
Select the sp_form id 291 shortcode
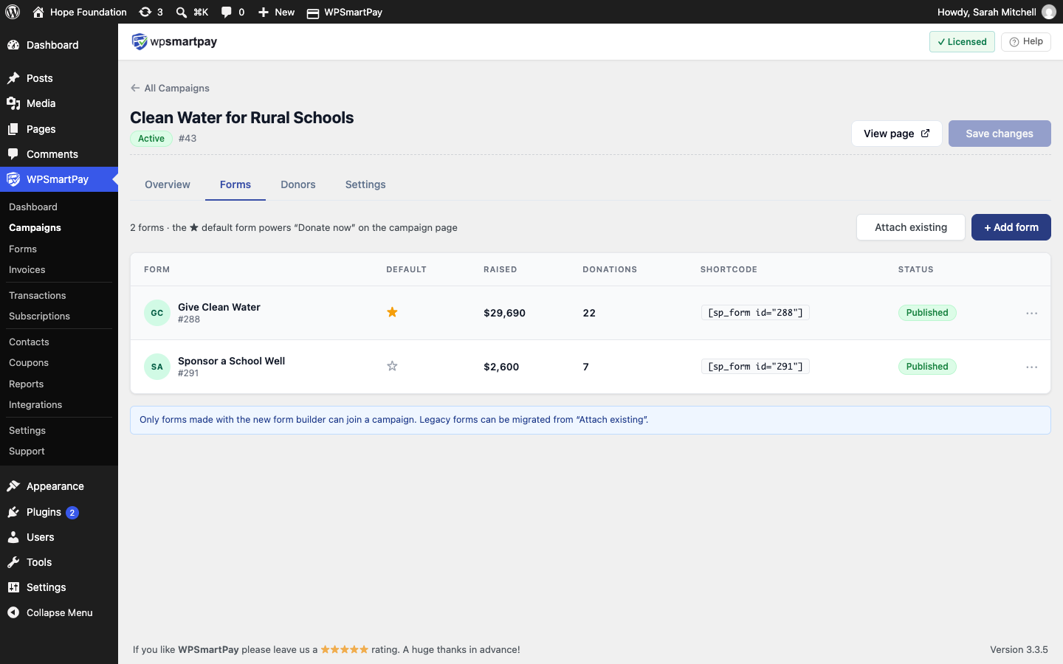click(x=755, y=367)
